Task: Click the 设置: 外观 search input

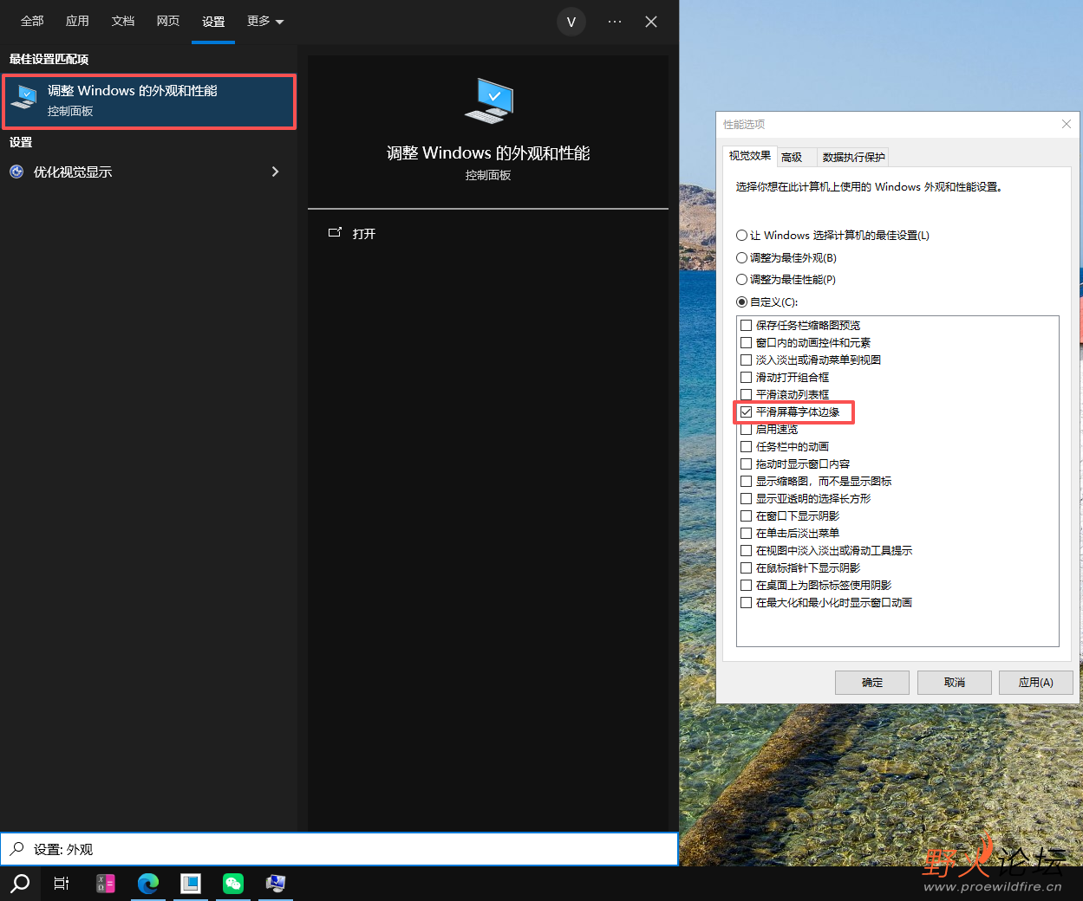Action: point(339,849)
